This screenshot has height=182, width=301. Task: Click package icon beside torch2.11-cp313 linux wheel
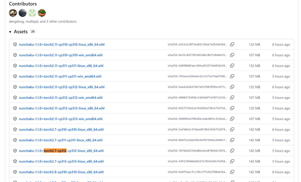pos(15,108)
